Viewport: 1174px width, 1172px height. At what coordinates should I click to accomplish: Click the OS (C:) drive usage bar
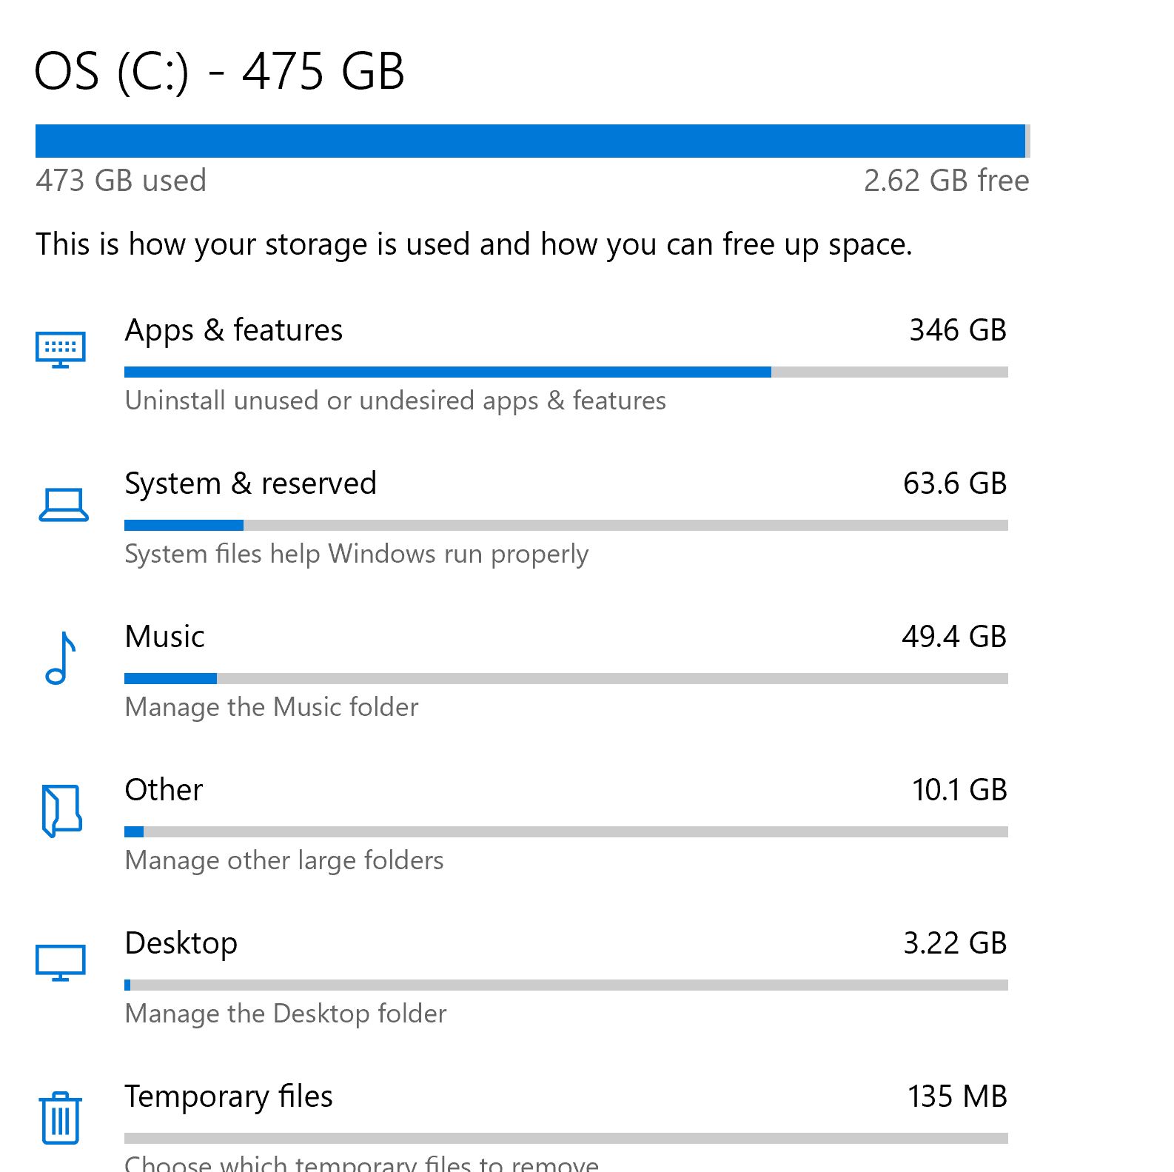coord(531,141)
